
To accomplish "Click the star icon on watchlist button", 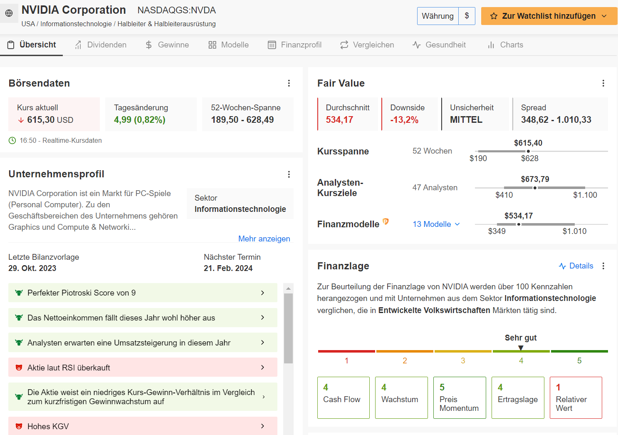I will pos(494,16).
